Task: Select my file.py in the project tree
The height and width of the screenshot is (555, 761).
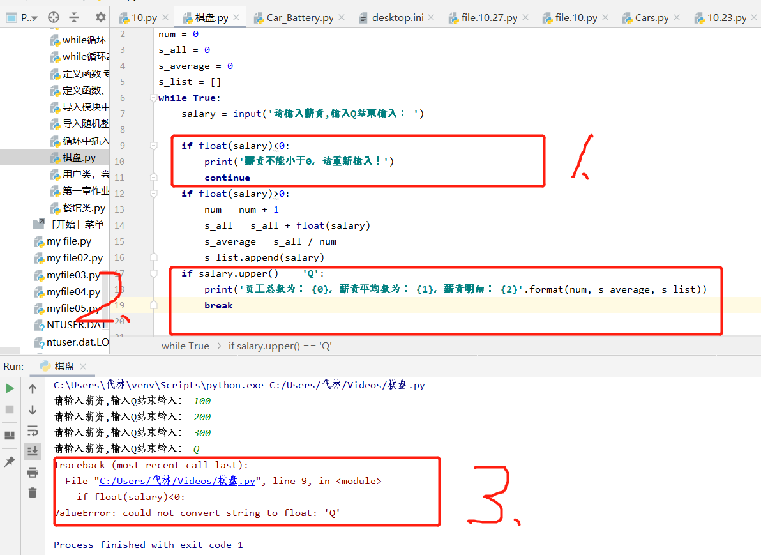Action: [x=63, y=241]
